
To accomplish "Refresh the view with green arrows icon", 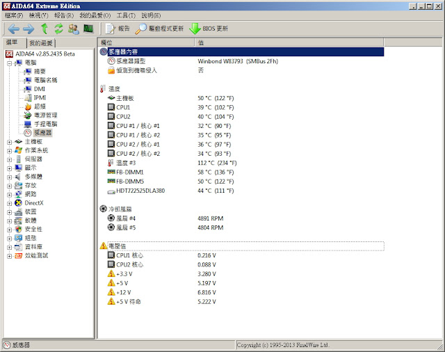I will point(58,29).
